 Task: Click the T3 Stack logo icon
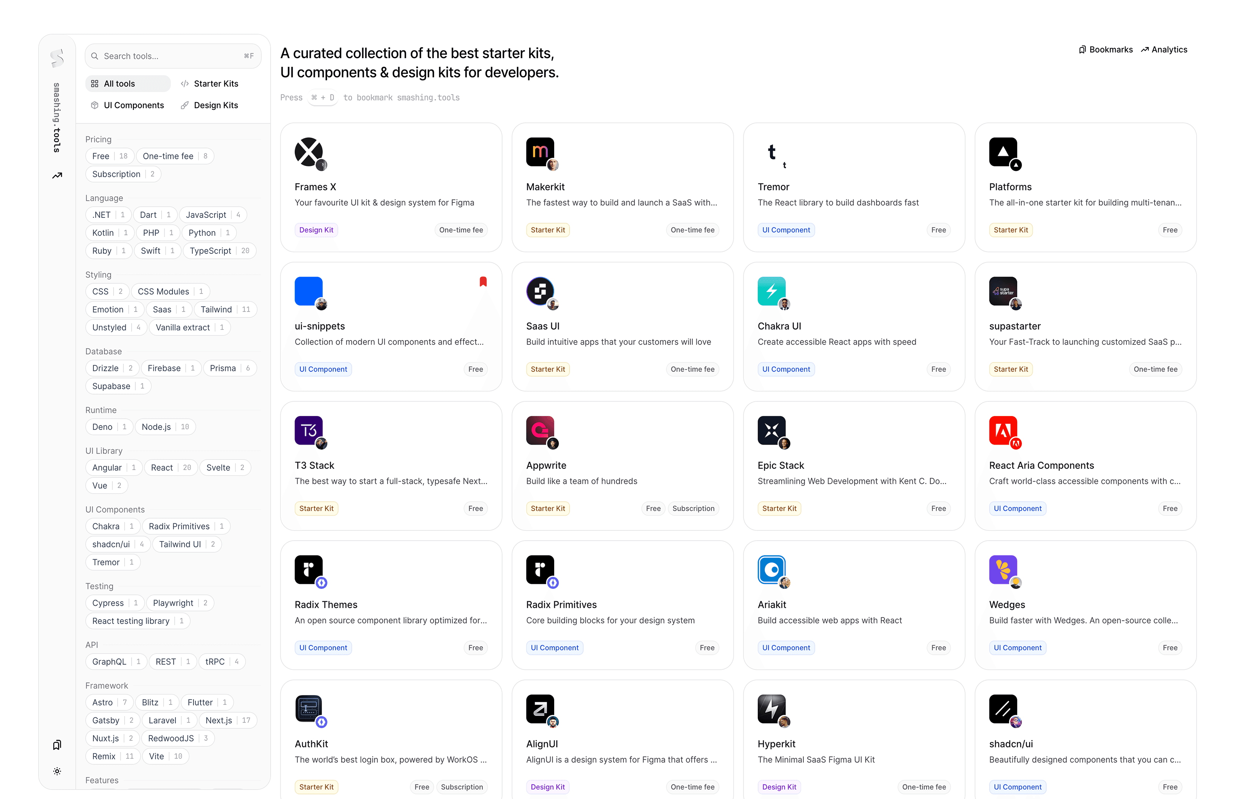tap(308, 430)
